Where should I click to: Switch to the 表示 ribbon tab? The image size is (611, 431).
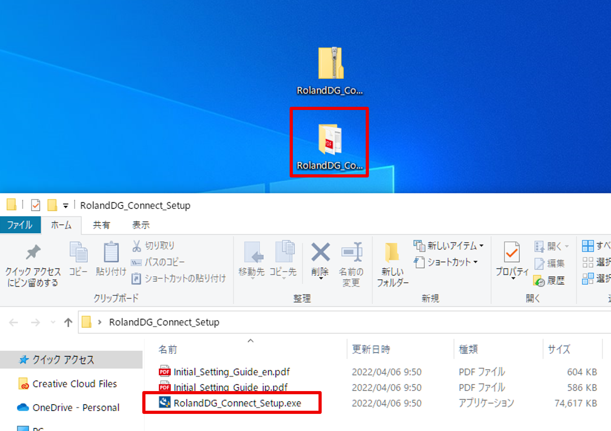141,225
